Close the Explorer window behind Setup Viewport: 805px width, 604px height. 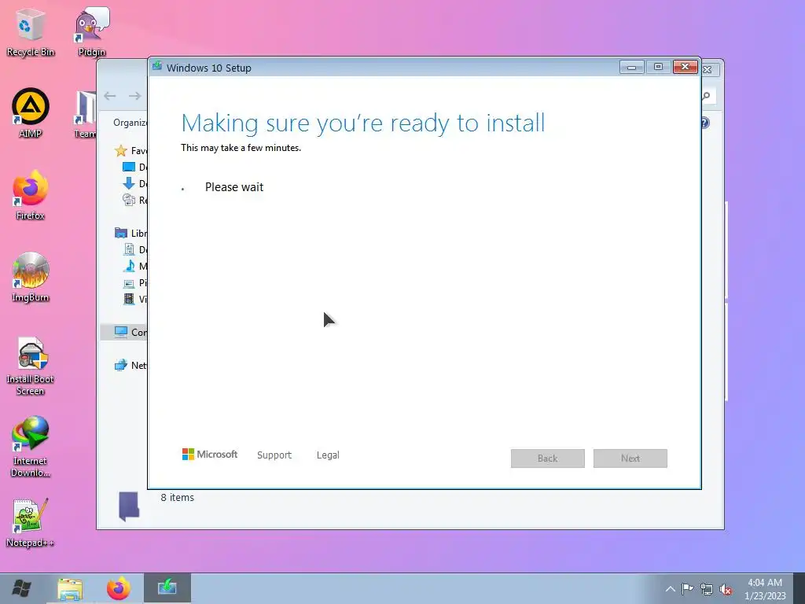tap(708, 69)
